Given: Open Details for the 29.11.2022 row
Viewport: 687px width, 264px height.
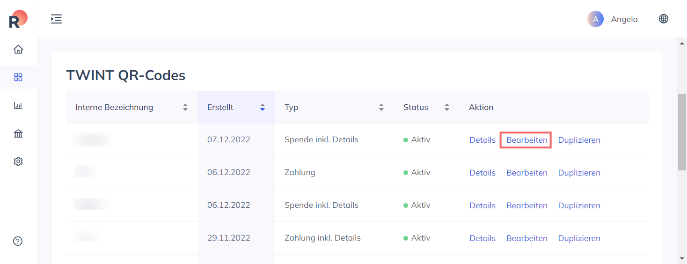Looking at the screenshot, I should point(482,238).
